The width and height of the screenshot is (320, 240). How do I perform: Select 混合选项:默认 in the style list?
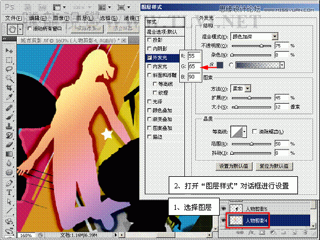(x=165, y=32)
